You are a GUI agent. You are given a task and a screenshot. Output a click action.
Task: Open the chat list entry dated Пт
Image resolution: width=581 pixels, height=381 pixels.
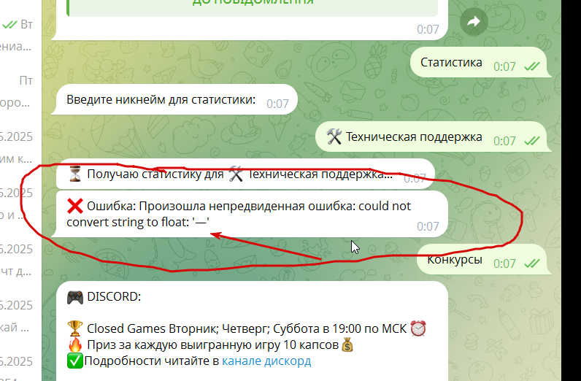pyautogui.click(x=20, y=91)
